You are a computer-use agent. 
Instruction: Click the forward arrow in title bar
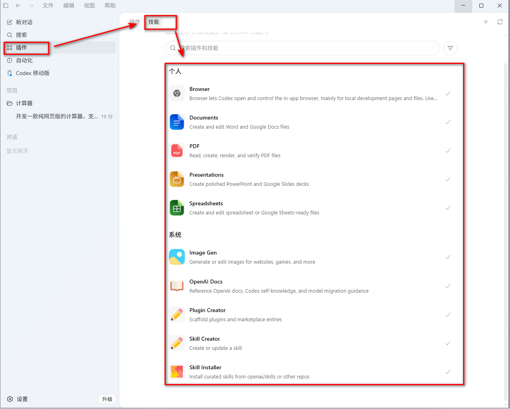click(31, 6)
